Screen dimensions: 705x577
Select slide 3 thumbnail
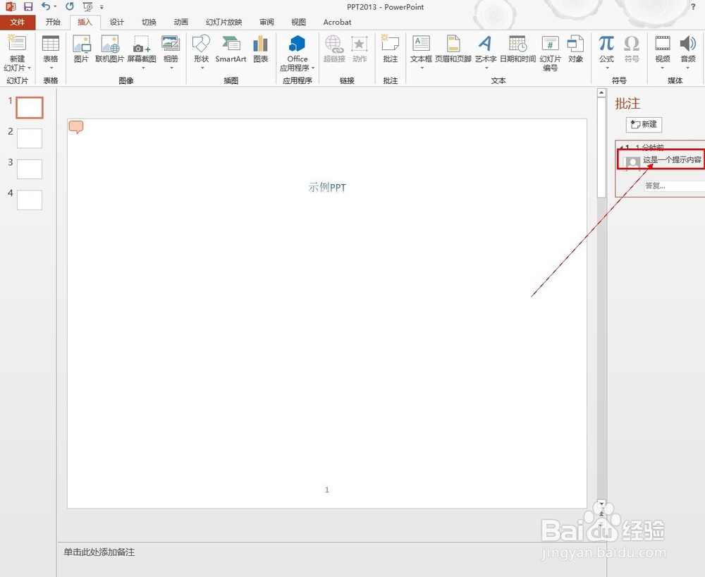[x=30, y=169]
